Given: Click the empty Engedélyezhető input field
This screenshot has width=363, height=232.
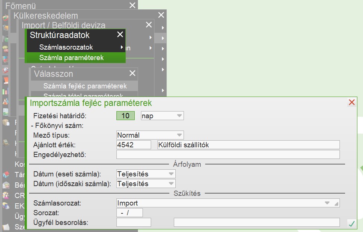Looking at the screenshot, I should coord(228,154).
